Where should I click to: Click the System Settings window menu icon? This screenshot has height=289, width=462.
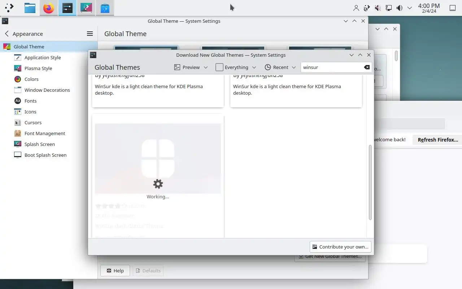[x=5, y=21]
